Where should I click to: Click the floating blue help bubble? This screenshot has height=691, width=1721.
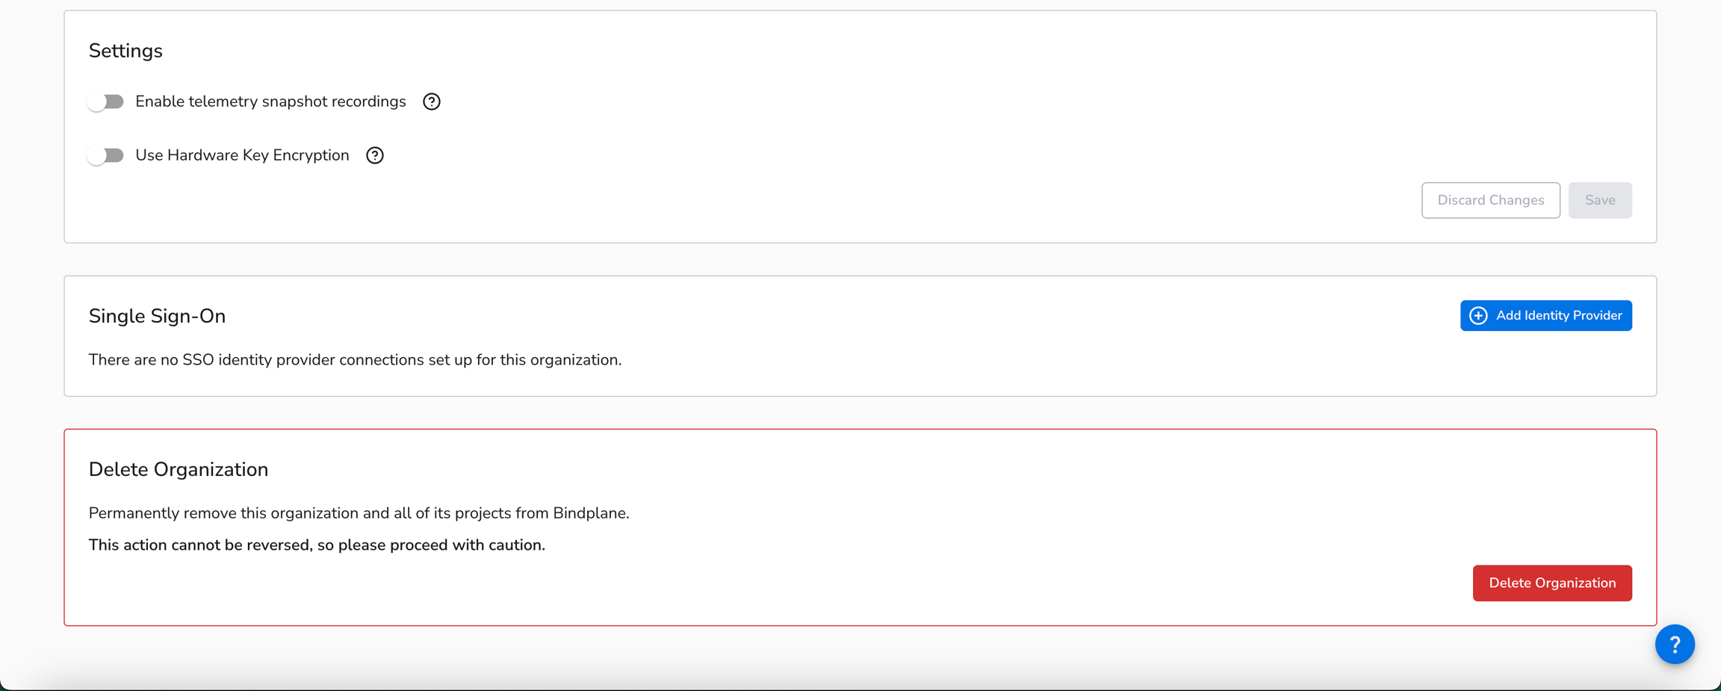(x=1675, y=644)
